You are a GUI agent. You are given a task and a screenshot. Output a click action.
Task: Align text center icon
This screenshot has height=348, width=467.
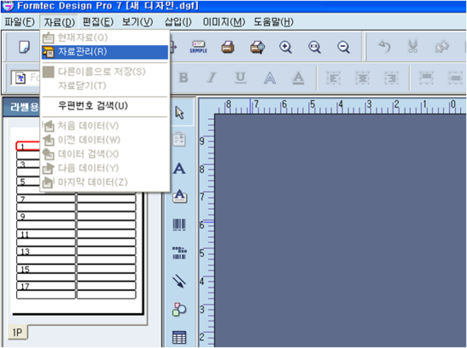[x=363, y=78]
